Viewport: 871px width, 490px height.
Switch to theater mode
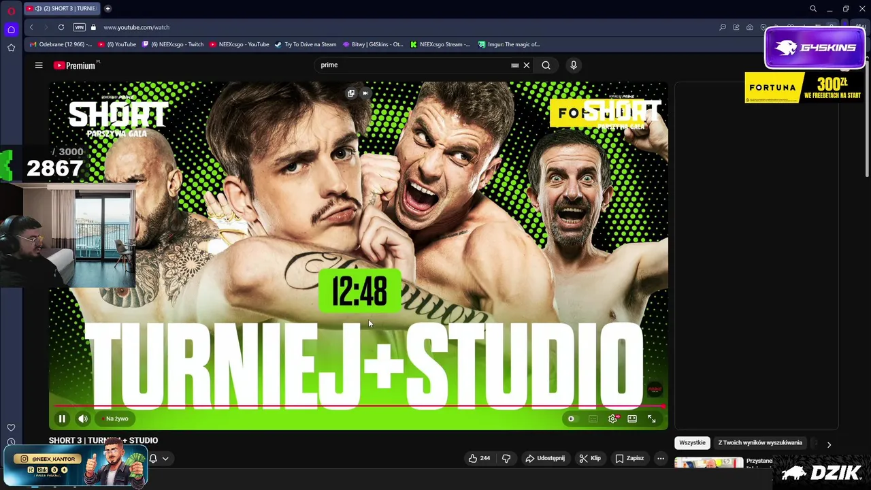[632, 419]
